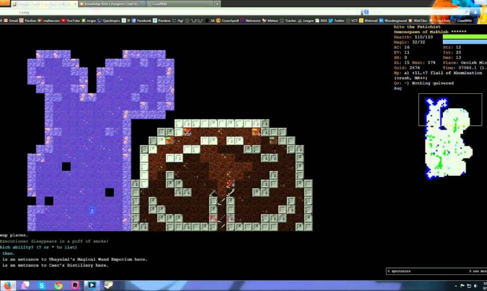Screen dimensions: 487x291
Task: Click the blue Magic bar
Action: 464,42
